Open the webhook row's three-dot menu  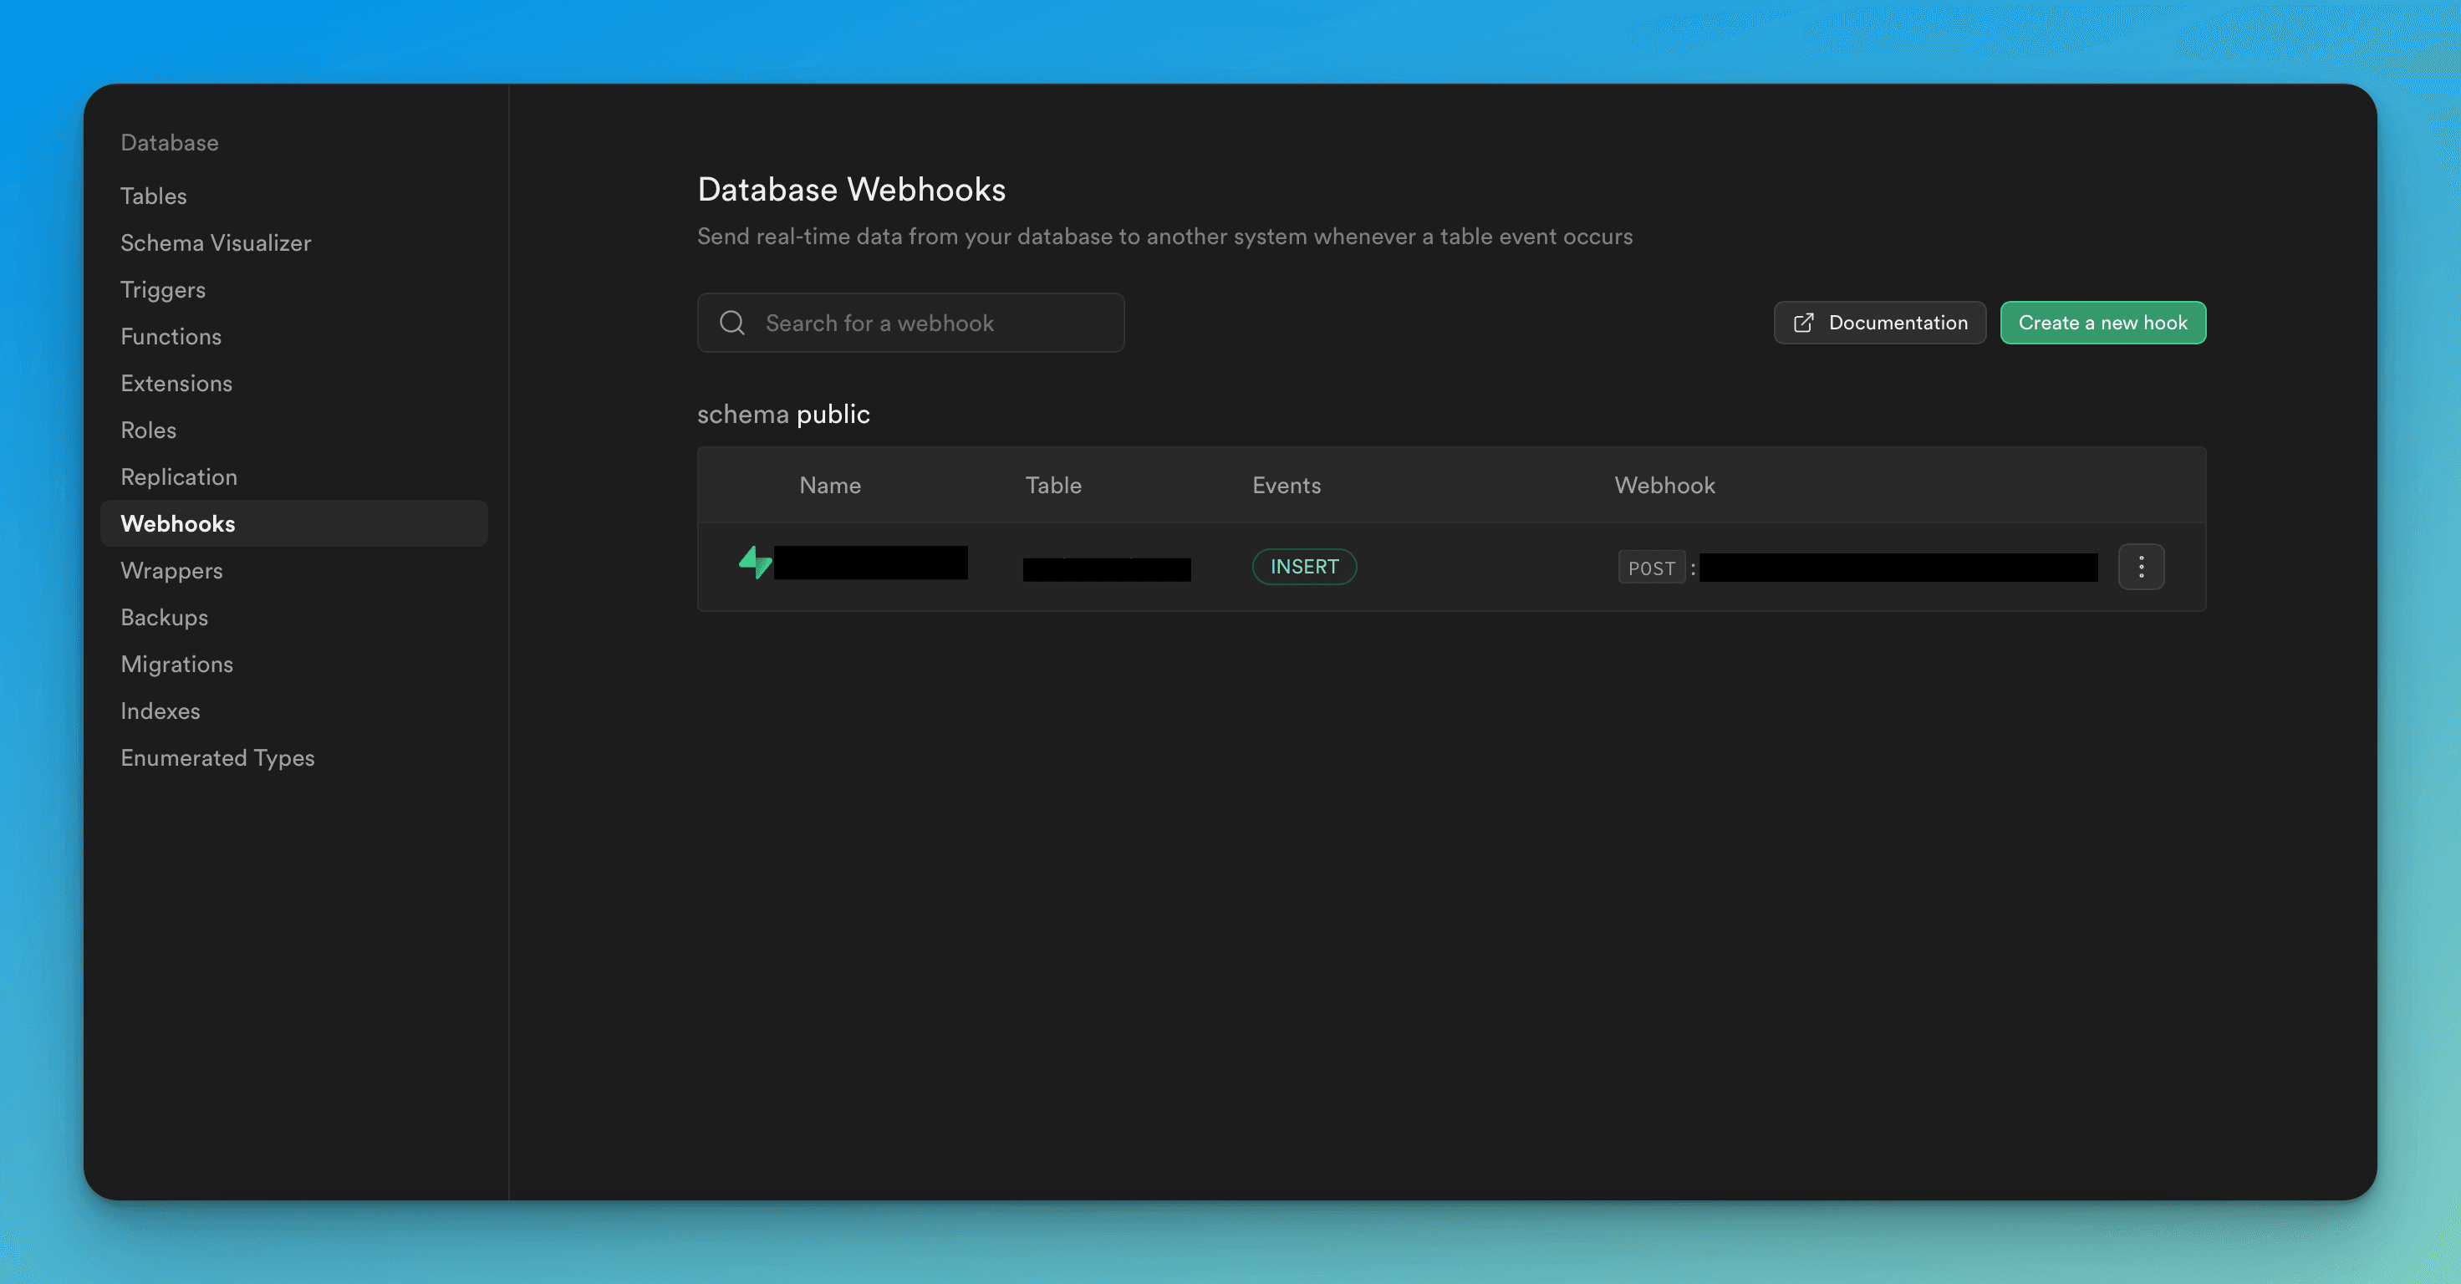[x=2141, y=568]
